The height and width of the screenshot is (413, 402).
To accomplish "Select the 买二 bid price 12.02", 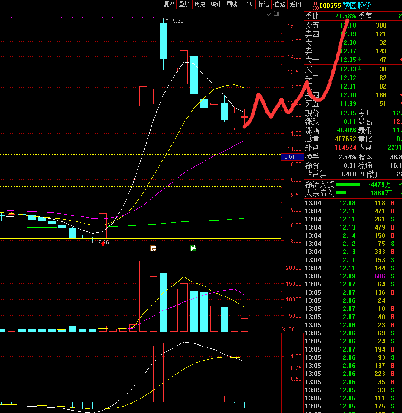I will pyautogui.click(x=348, y=78).
